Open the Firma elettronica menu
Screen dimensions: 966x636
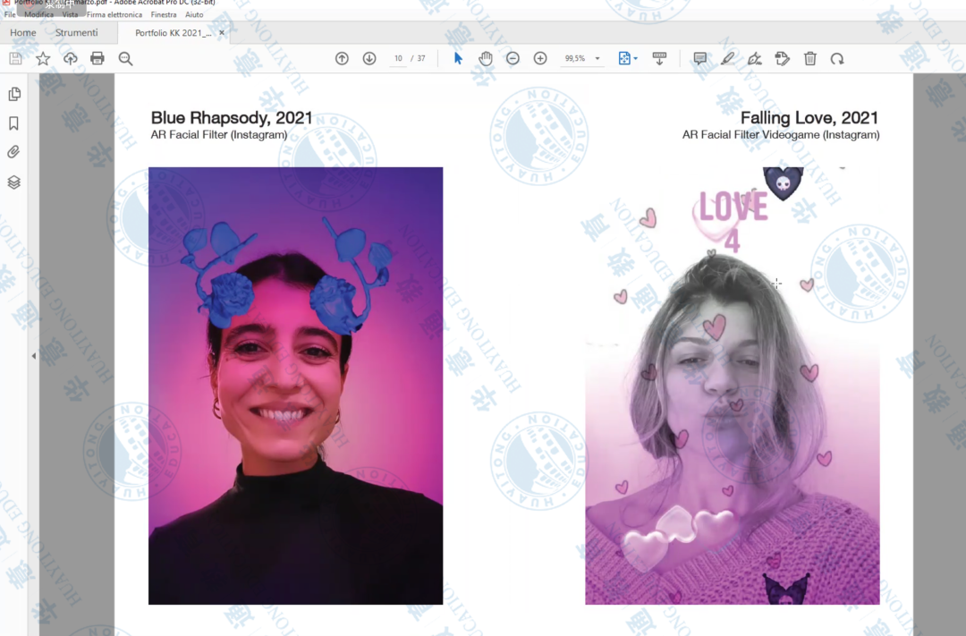coord(114,14)
